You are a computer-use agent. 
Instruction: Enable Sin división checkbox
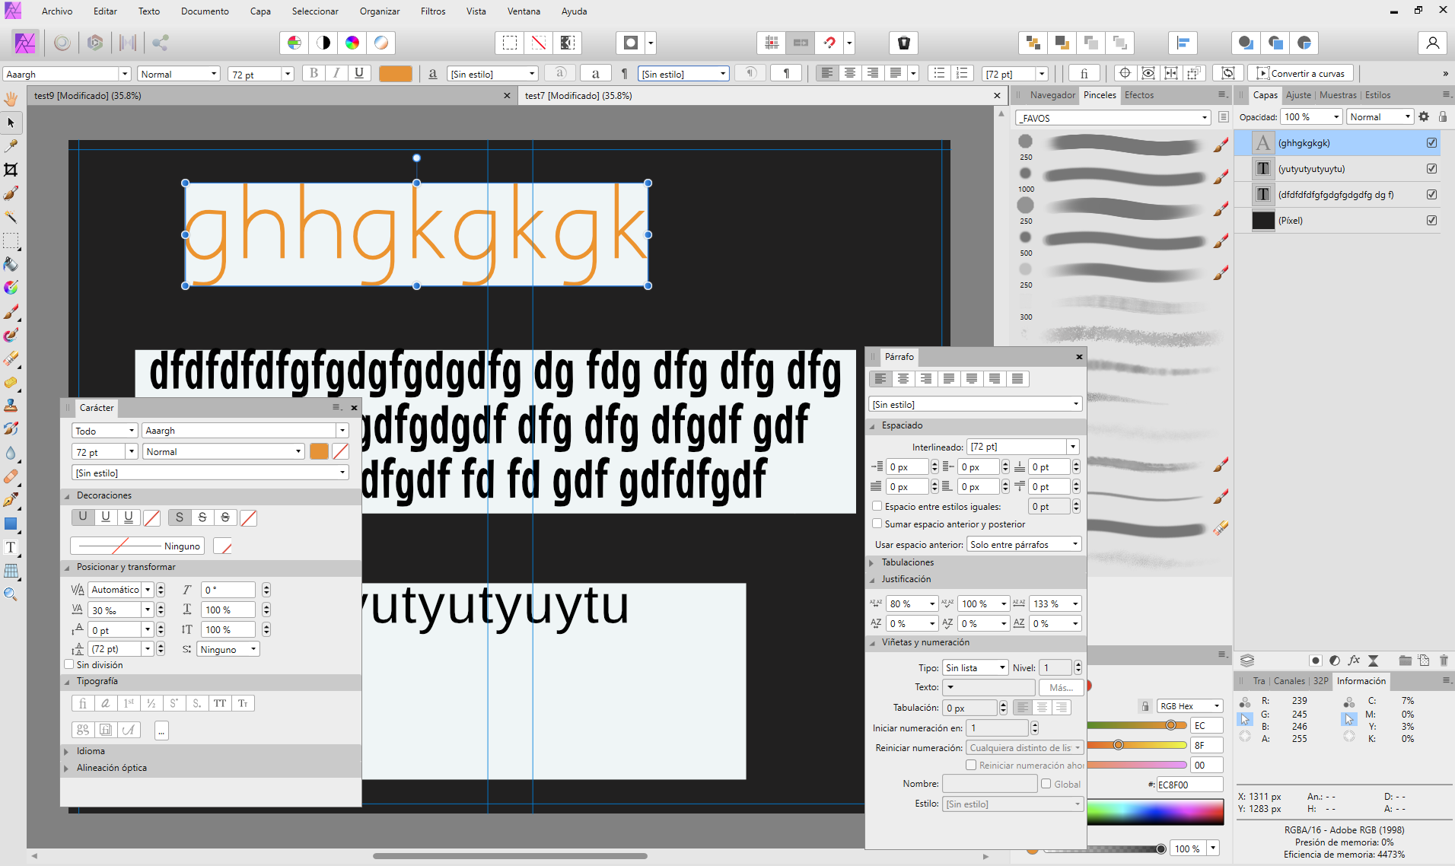coord(69,664)
